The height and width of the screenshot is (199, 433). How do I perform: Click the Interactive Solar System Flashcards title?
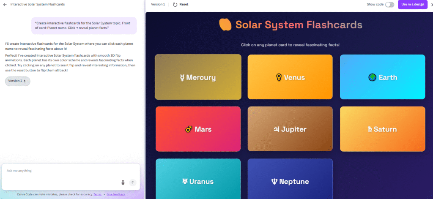[x=38, y=4]
